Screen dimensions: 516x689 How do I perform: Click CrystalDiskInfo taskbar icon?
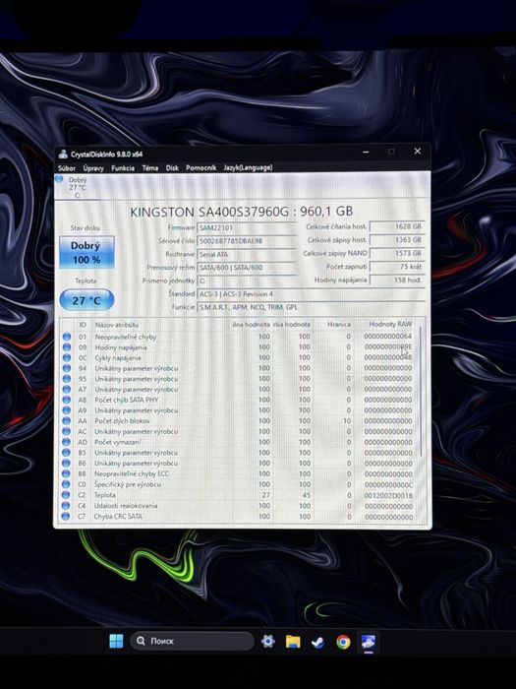[x=369, y=643]
